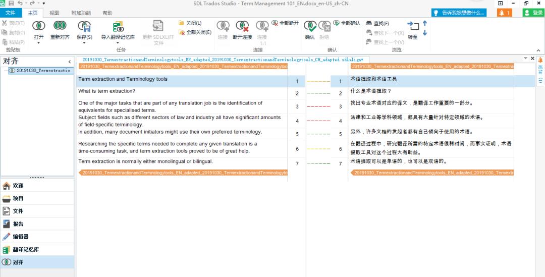Click 全部关闭(E) close all button
The image size is (545, 277).
click(195, 32)
